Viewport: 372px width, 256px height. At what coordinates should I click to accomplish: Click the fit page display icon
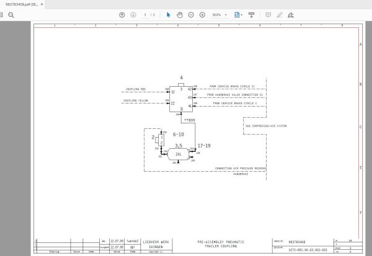coord(237,15)
